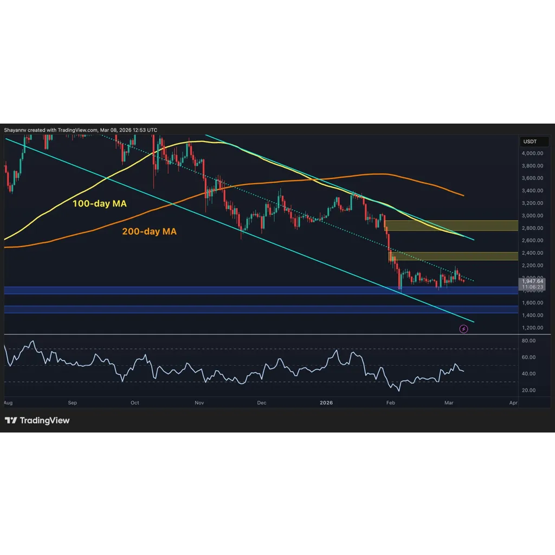Click the 2,600.00 price axis label

[532, 240]
